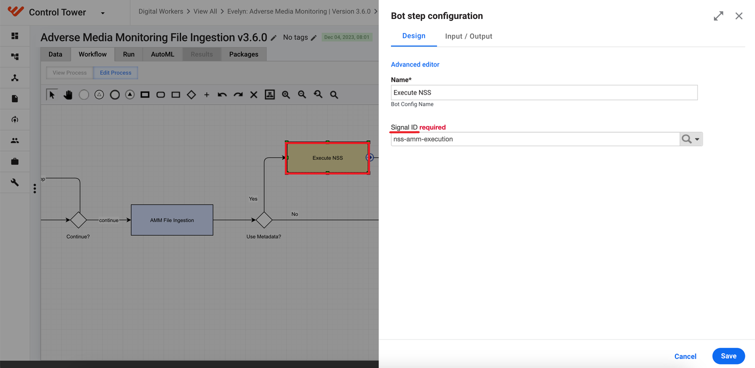The height and width of the screenshot is (368, 755).
Task: Cancel the bot step configuration
Action: coord(685,356)
